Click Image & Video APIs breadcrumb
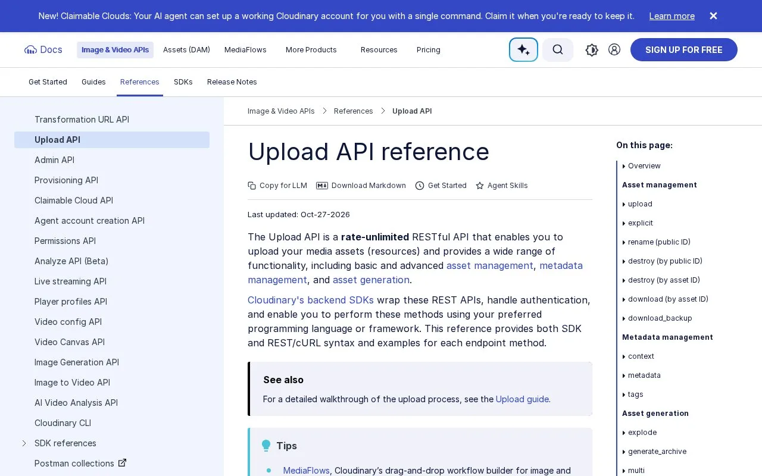The height and width of the screenshot is (476, 762). 281,111
